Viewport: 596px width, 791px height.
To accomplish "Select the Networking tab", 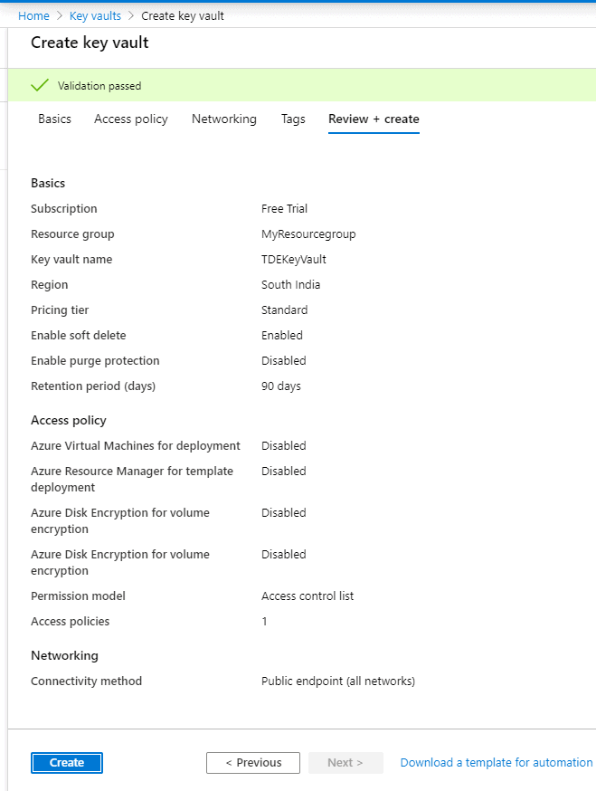I will coord(224,119).
